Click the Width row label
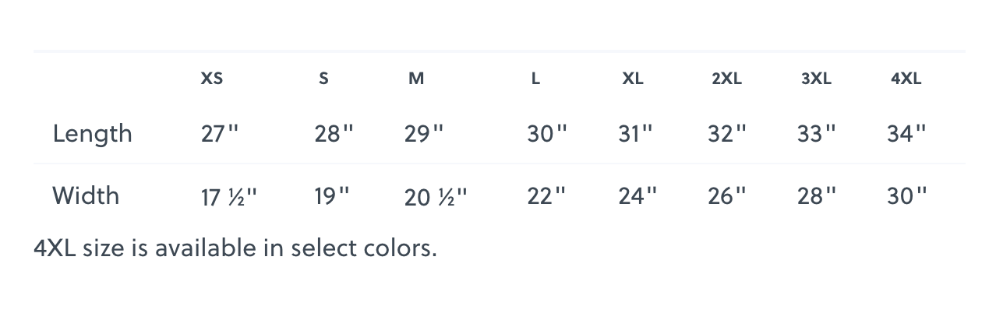The image size is (996, 313). tap(86, 195)
